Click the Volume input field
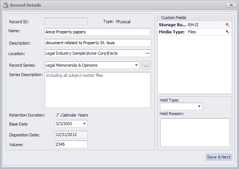Image resolution: width=239 pixels, height=169 pixels. click(x=71, y=144)
